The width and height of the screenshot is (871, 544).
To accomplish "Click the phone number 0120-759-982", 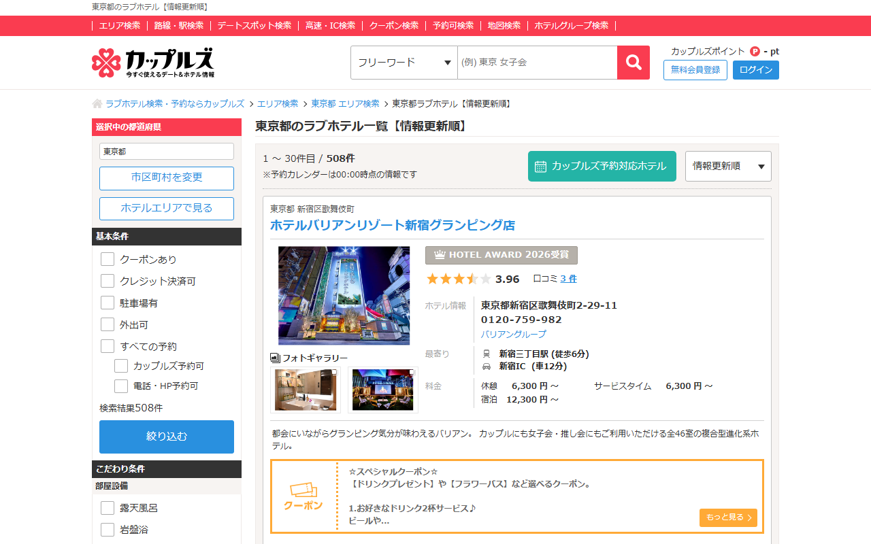I will click(522, 320).
